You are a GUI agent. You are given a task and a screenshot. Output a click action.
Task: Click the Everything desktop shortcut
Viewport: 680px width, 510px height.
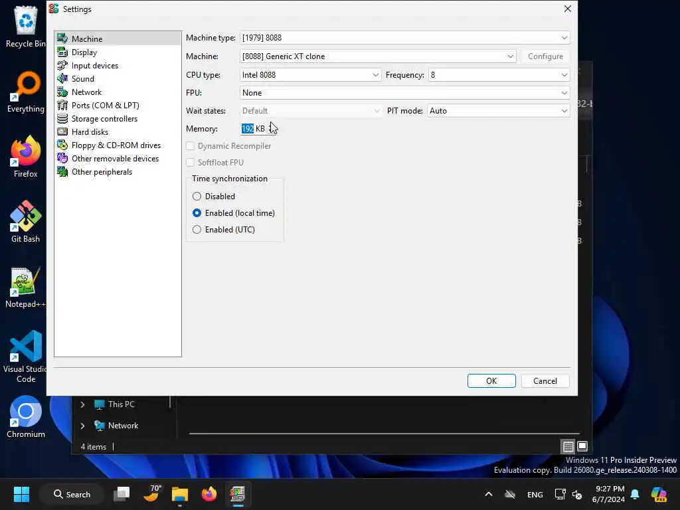click(26, 92)
